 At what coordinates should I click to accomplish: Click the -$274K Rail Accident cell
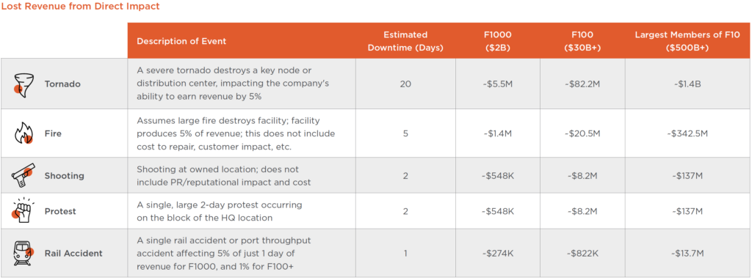click(497, 253)
